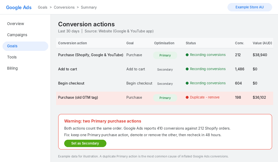Viewport: 278px width, 162px height.
Task: Select Goals in the sidebar
Action: [x=25, y=46]
